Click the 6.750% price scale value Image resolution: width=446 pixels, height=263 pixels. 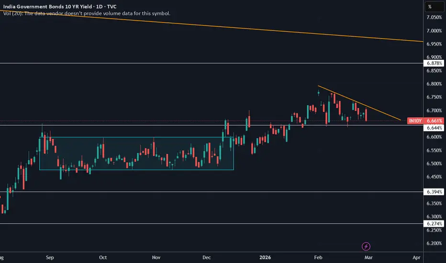[434, 97]
